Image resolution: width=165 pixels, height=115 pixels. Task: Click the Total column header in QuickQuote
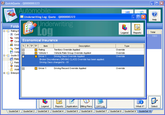(155, 32)
